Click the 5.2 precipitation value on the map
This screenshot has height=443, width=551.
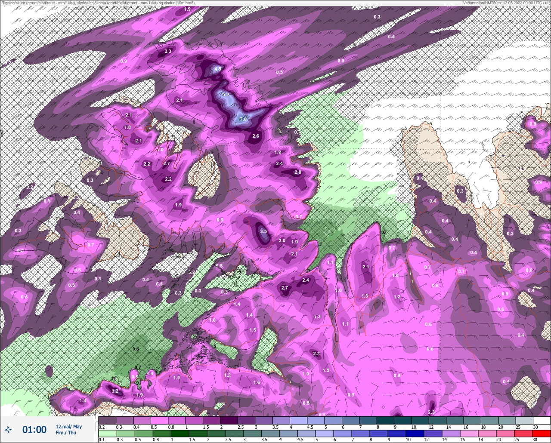point(225,94)
